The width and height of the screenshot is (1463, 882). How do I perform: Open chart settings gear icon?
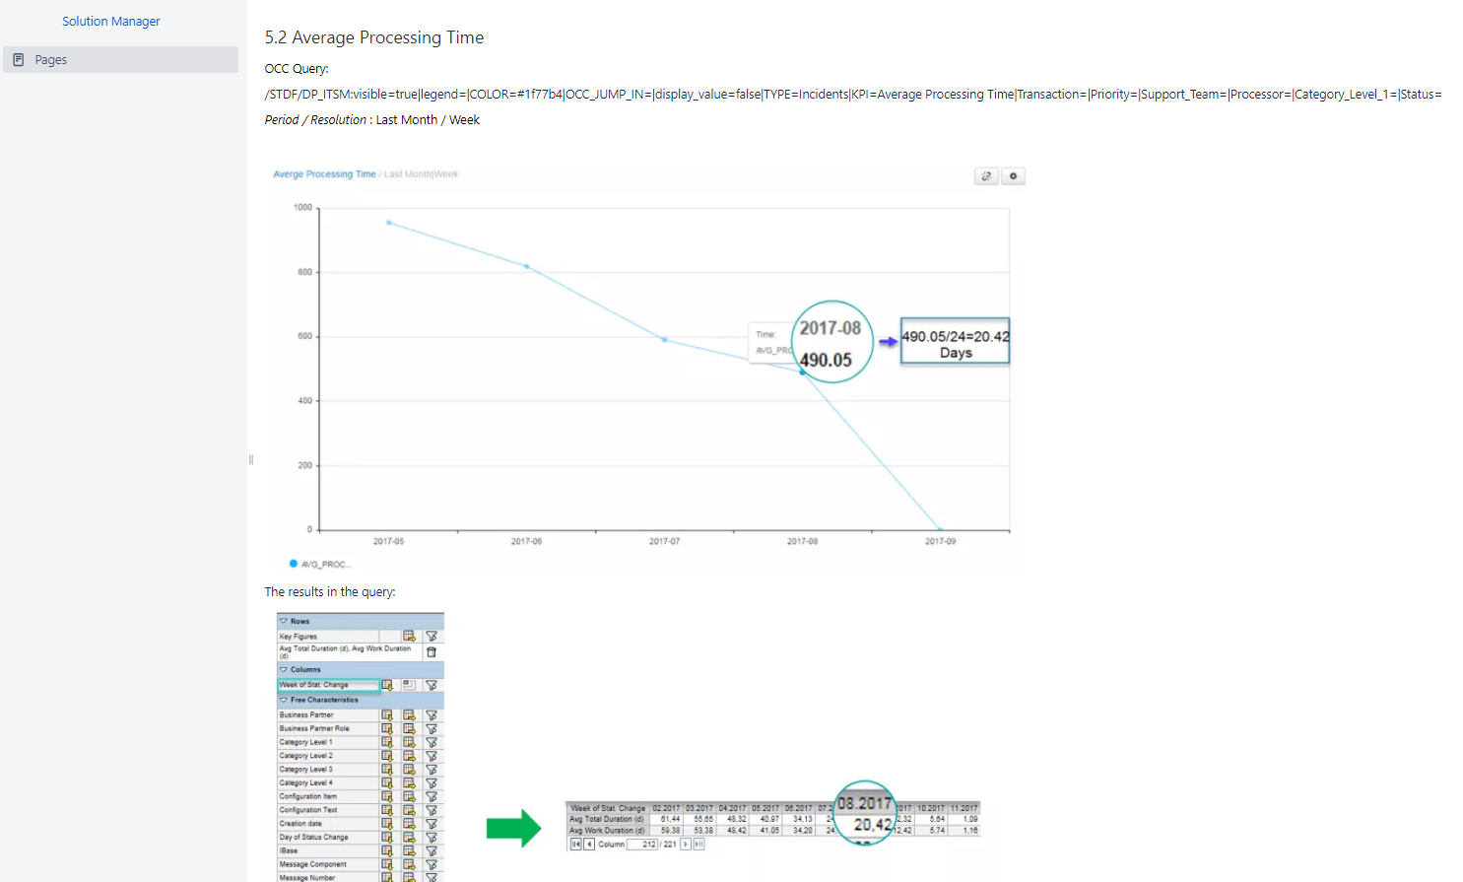click(1013, 176)
